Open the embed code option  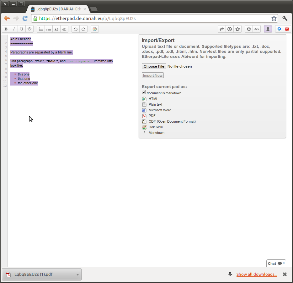pos(257,29)
